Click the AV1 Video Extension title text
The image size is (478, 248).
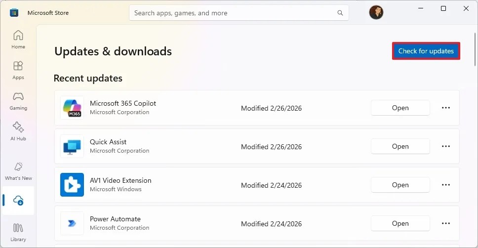pyautogui.click(x=120, y=180)
